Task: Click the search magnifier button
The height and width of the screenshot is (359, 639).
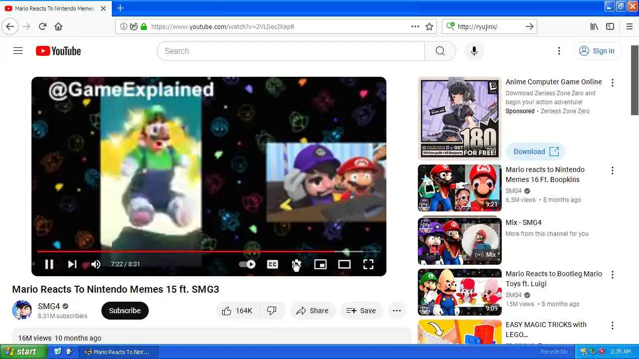Action: [440, 51]
